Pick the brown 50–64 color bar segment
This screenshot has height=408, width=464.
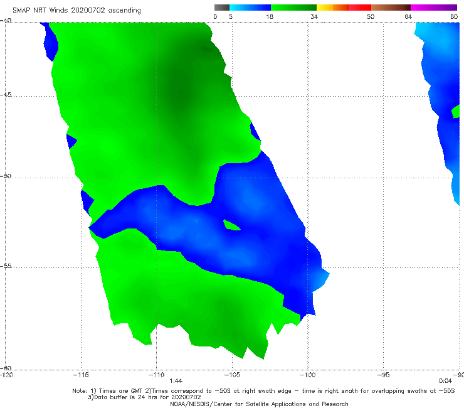pos(391,8)
